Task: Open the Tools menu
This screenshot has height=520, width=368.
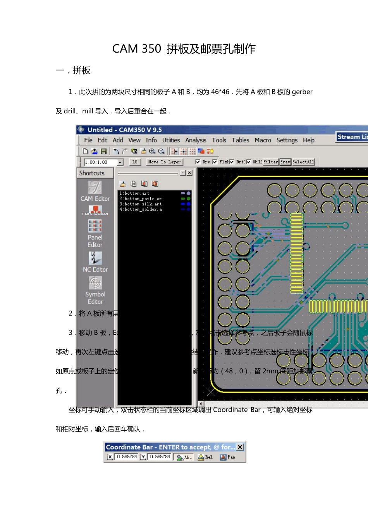Action: coord(219,140)
